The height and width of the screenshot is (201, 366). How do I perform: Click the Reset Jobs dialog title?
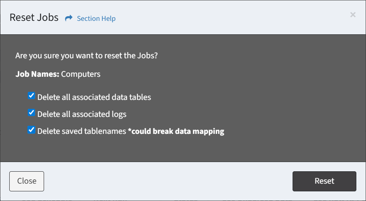[34, 18]
